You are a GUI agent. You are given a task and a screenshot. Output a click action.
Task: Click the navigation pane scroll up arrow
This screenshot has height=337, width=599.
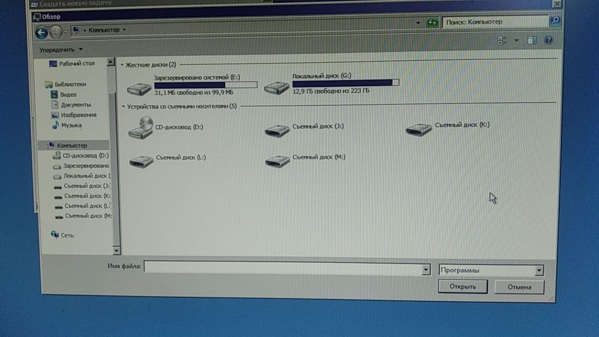tap(111, 62)
